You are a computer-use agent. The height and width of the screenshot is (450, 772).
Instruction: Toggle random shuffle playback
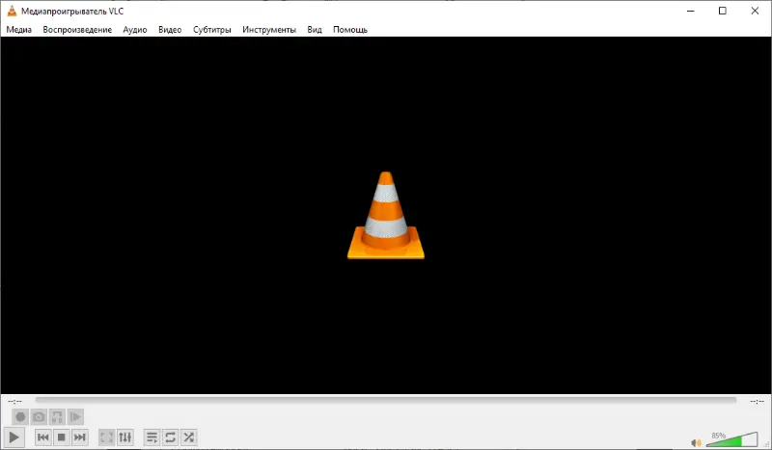pyautogui.click(x=188, y=437)
